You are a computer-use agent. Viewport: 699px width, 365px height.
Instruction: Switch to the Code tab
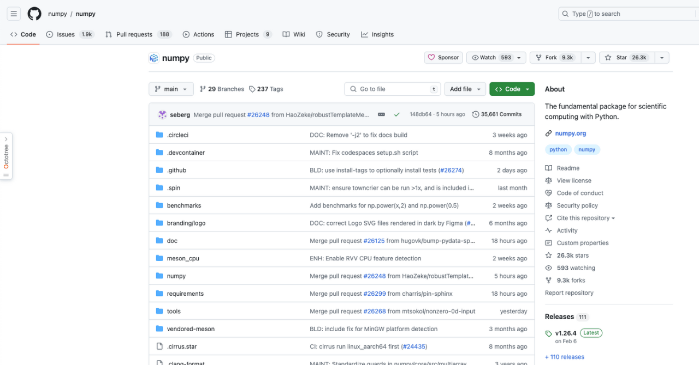pyautogui.click(x=23, y=34)
